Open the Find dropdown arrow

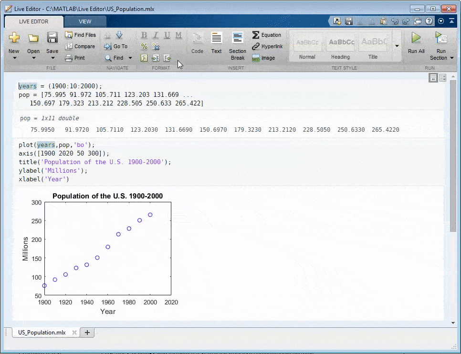point(130,58)
